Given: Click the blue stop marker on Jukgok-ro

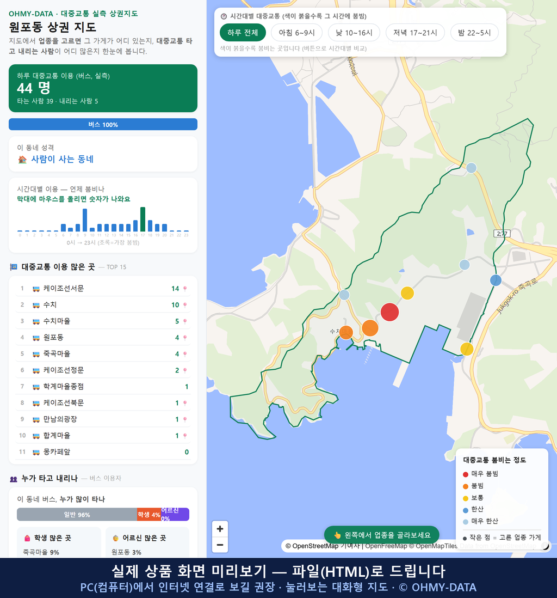Looking at the screenshot, I should [x=496, y=280].
